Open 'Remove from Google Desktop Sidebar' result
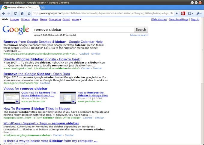 coord(53,42)
